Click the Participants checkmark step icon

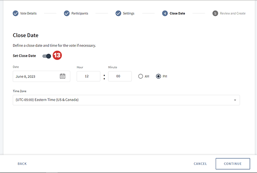(67, 13)
